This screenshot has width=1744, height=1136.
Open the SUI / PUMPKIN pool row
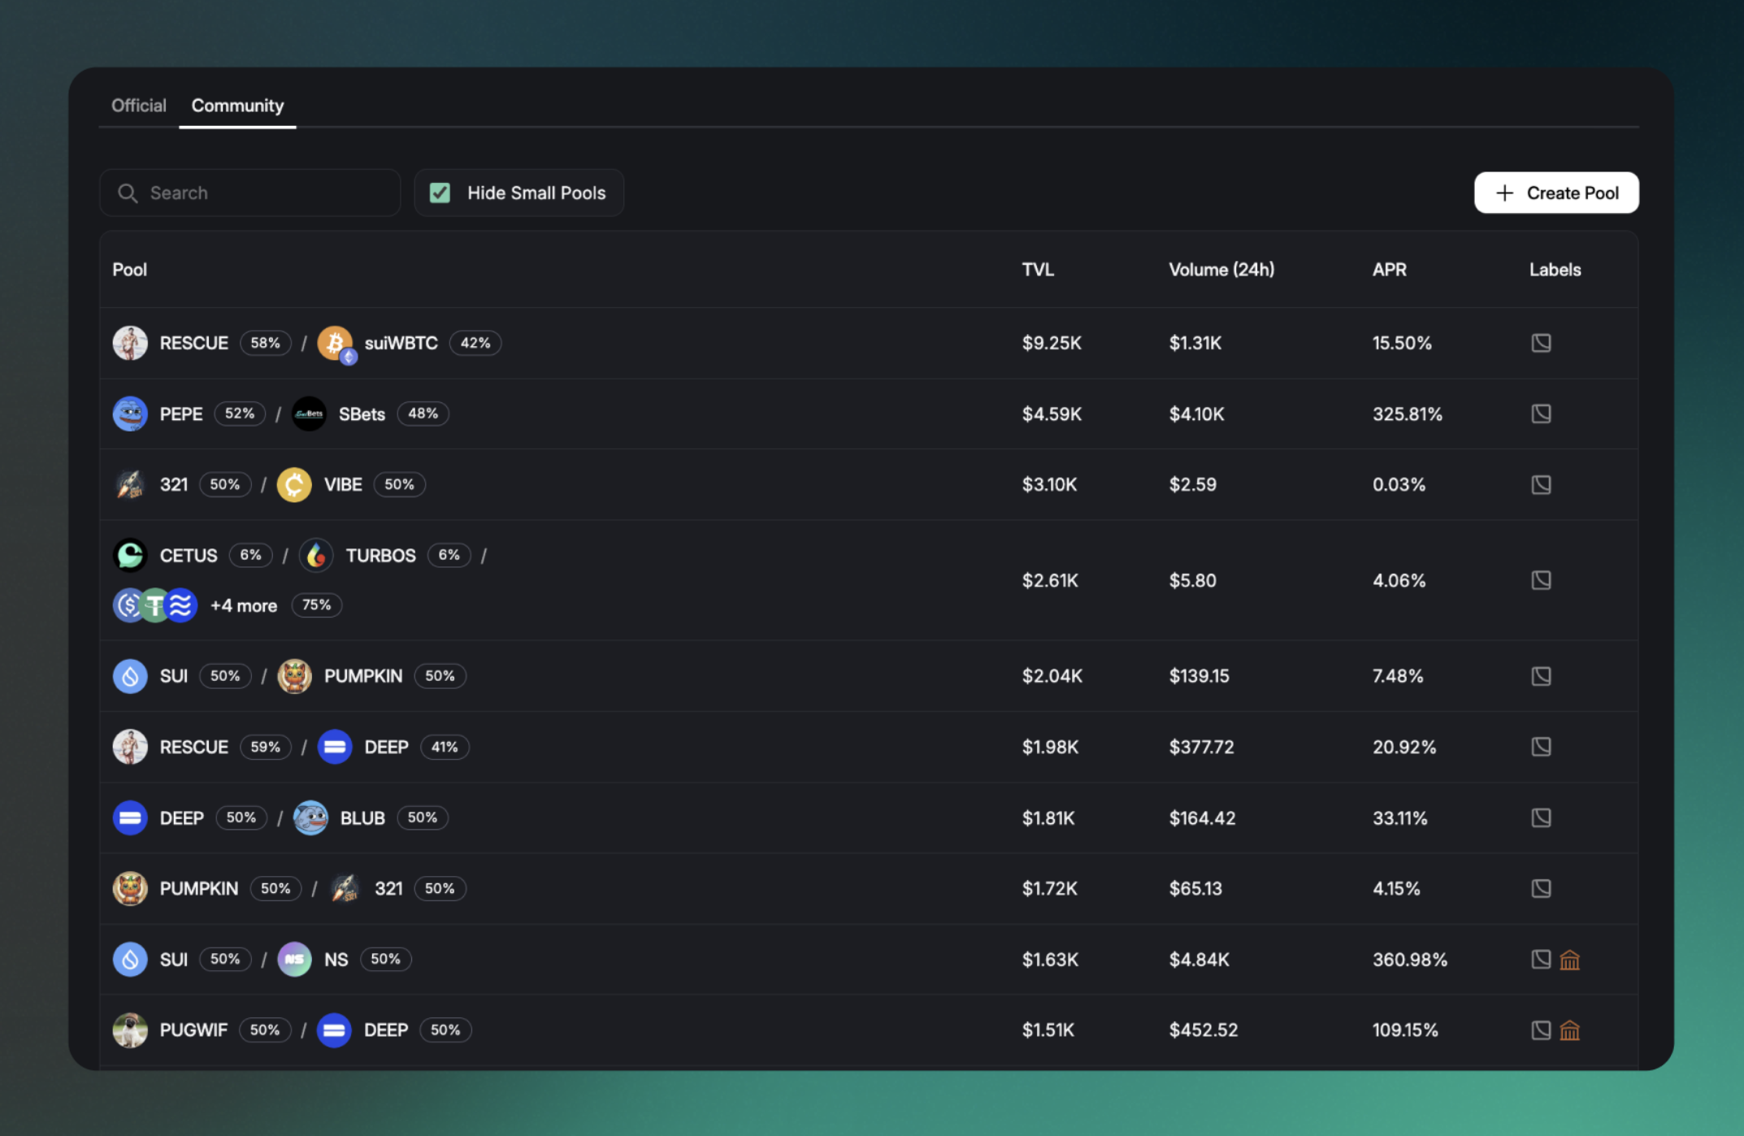click(569, 676)
